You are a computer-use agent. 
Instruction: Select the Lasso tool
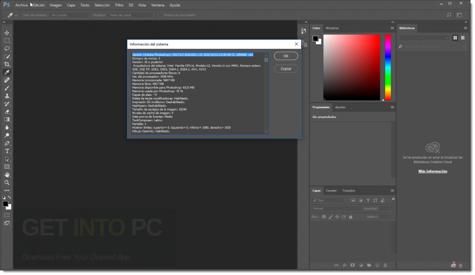click(x=7, y=48)
